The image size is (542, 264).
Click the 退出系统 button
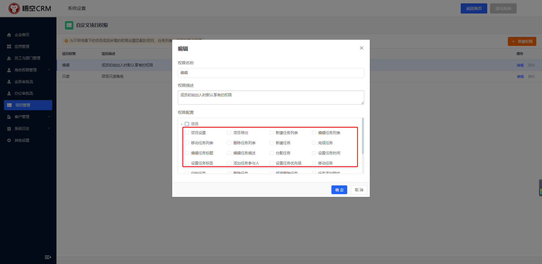(503, 8)
